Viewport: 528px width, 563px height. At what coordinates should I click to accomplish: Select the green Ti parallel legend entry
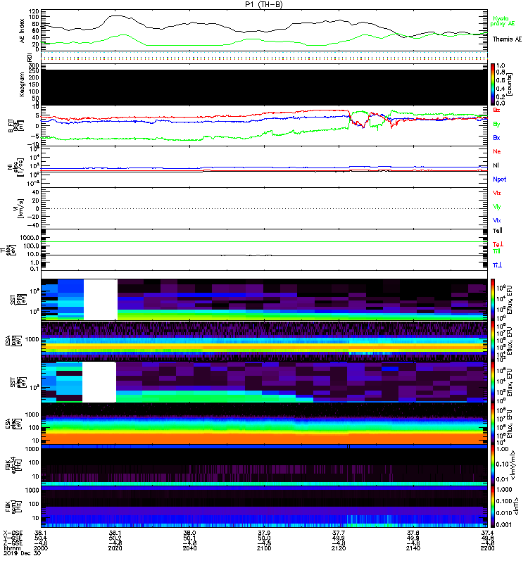[496, 251]
